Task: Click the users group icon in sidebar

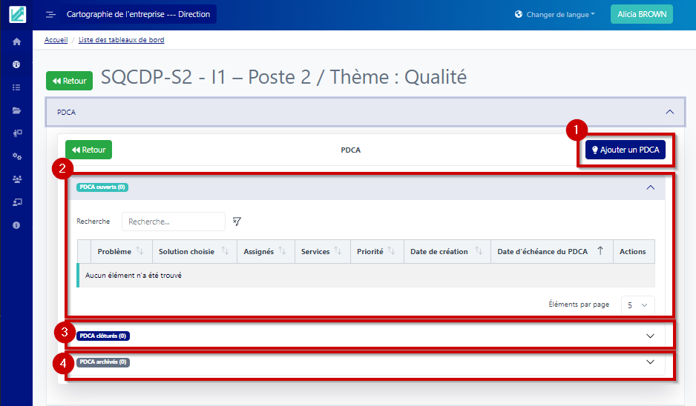Action: [x=16, y=179]
